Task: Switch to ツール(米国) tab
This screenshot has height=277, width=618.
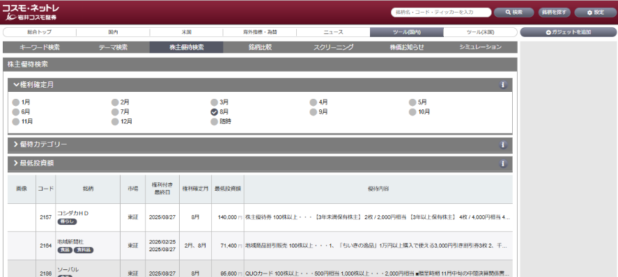Action: point(481,32)
